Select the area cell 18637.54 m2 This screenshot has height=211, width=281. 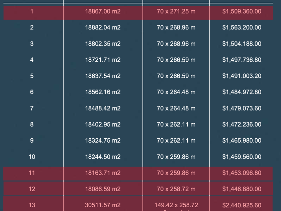pyautogui.click(x=103, y=76)
